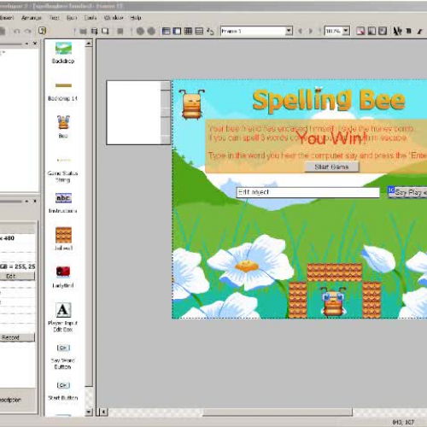Open the Description tab at panel bottom

click(x=10, y=400)
